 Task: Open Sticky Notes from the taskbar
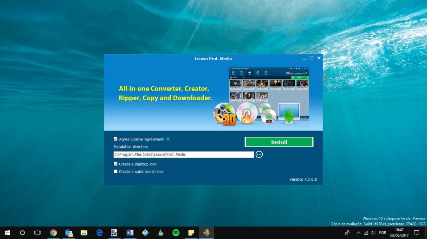191,233
